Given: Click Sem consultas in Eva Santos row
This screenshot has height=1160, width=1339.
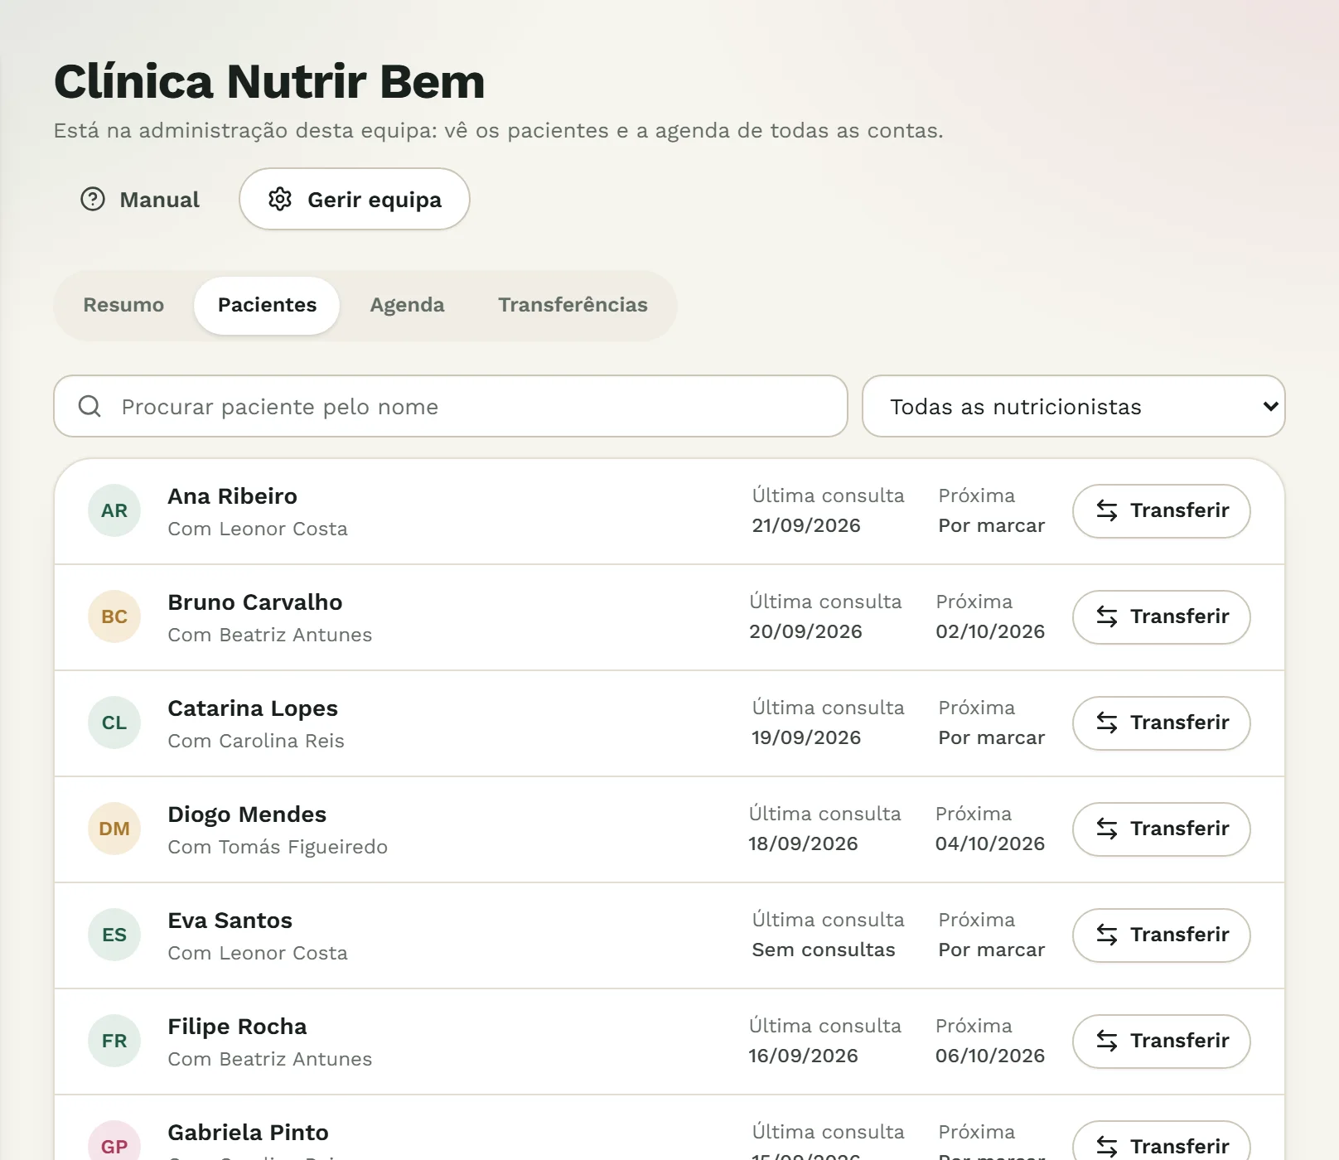Looking at the screenshot, I should pos(824,950).
